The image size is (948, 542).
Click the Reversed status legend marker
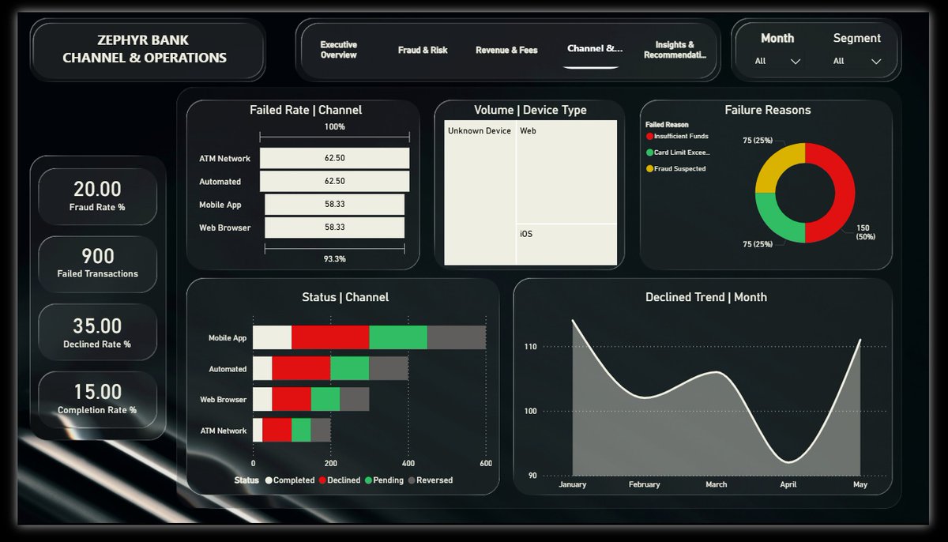click(412, 480)
